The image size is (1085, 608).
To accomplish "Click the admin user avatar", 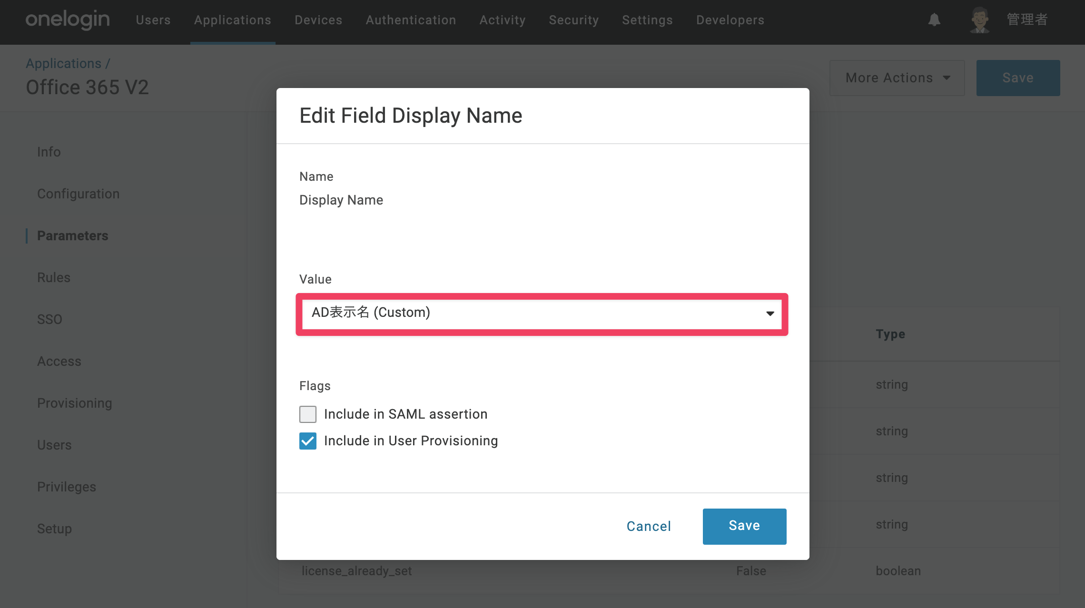I will [979, 20].
